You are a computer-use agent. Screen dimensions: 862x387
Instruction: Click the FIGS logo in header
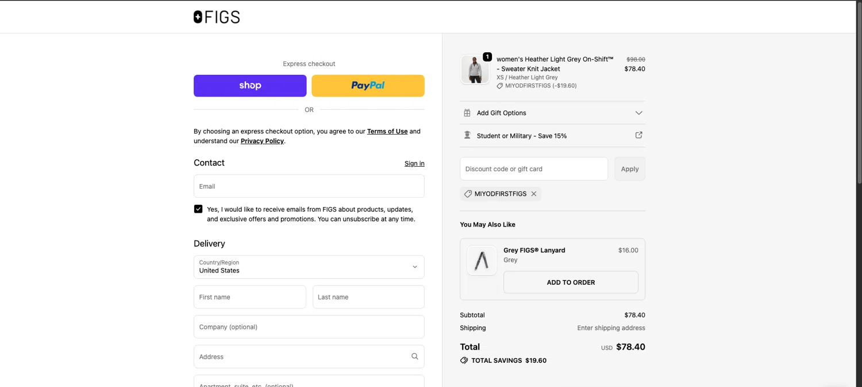tap(217, 17)
